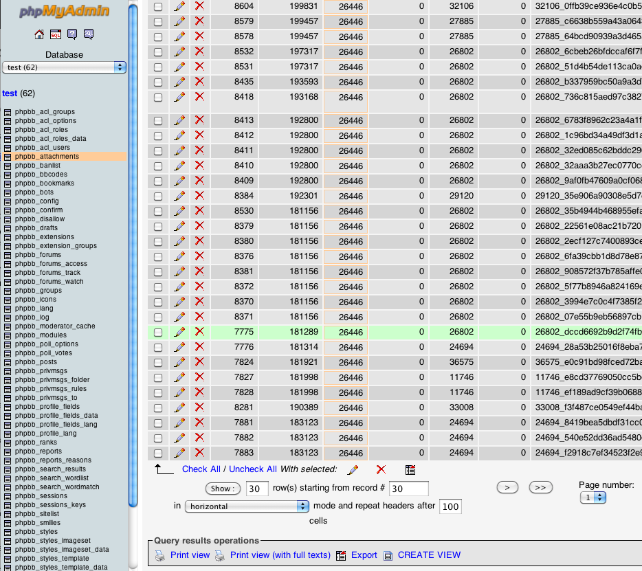Click the starting record number field
Screen dimensions: 642x571
pyautogui.click(x=408, y=489)
